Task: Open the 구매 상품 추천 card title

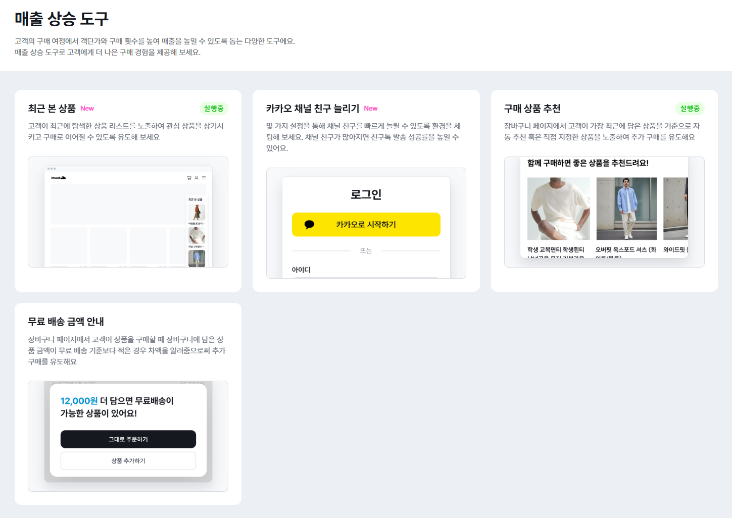Action: [532, 109]
